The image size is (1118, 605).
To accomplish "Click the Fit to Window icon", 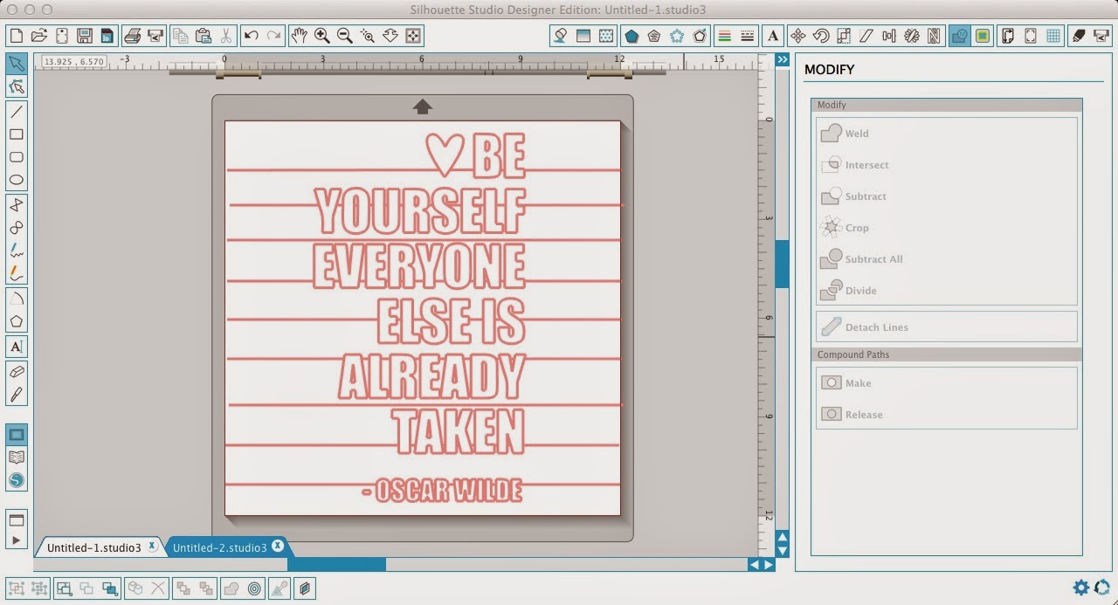I will click(414, 36).
